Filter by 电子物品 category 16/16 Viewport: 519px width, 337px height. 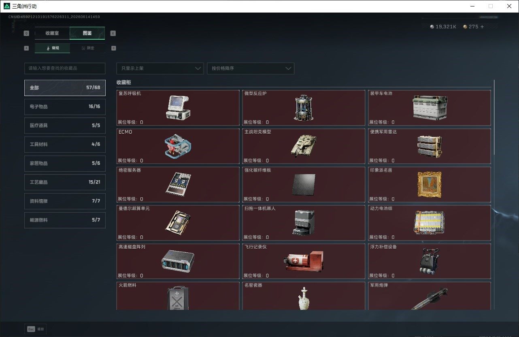tap(65, 107)
